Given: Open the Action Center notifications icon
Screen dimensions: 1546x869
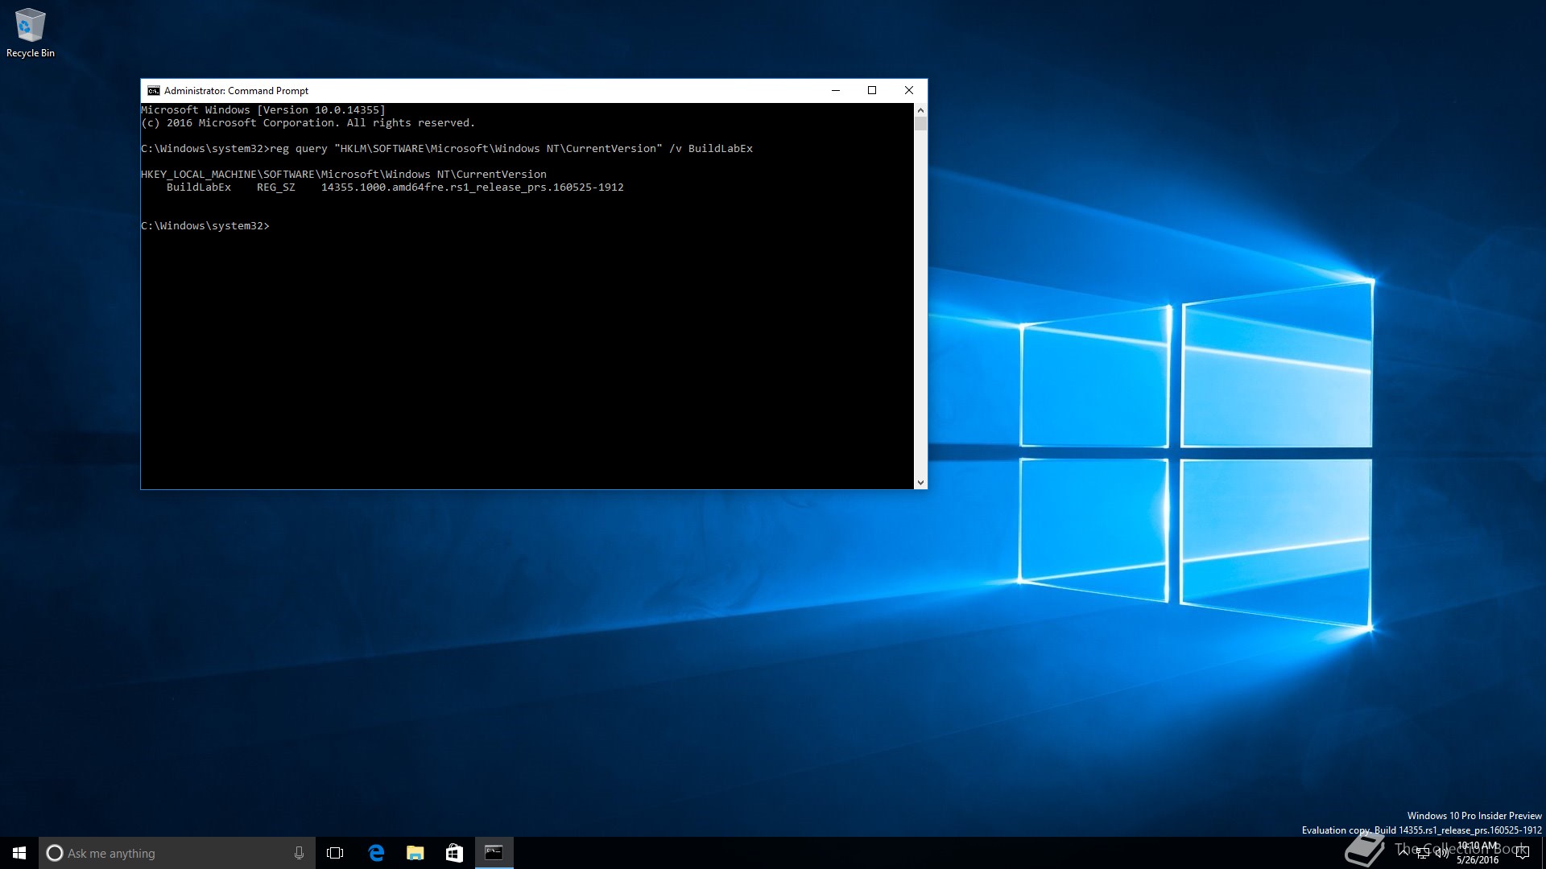Looking at the screenshot, I should click(x=1522, y=853).
